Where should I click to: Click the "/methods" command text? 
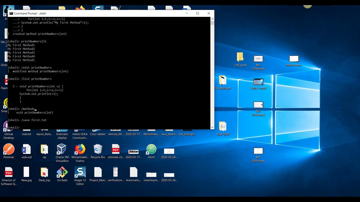(28, 109)
